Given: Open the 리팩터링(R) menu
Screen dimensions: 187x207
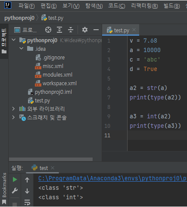Looking at the screenshot, I should [144, 6].
